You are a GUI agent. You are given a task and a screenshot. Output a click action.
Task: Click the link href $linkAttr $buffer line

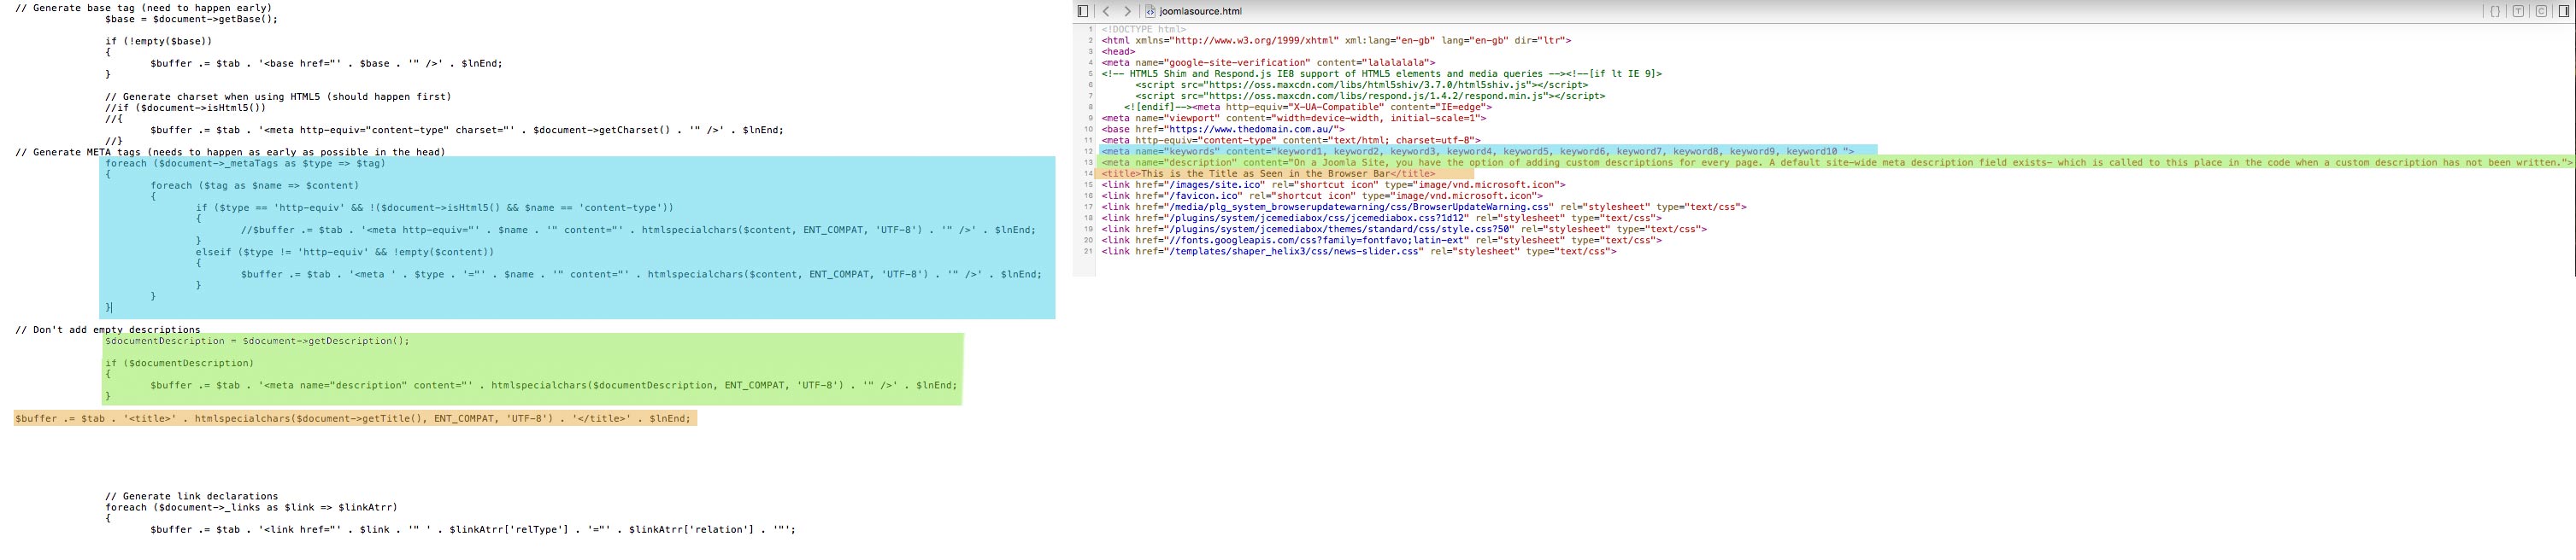point(473,529)
